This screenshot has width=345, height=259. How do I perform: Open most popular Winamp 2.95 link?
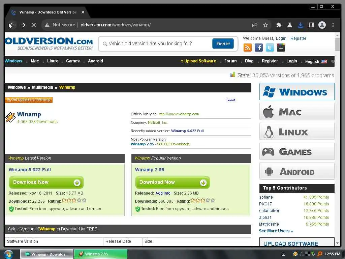coord(142,144)
